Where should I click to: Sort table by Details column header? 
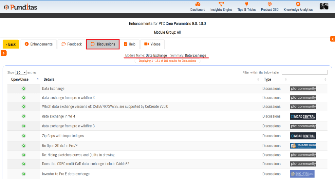(49, 79)
